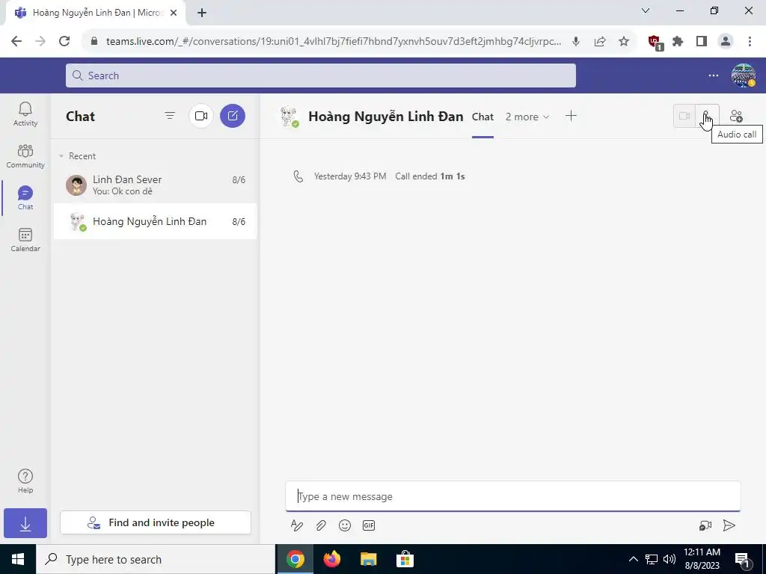
Task: Open the chat filter icon
Action: (x=170, y=116)
